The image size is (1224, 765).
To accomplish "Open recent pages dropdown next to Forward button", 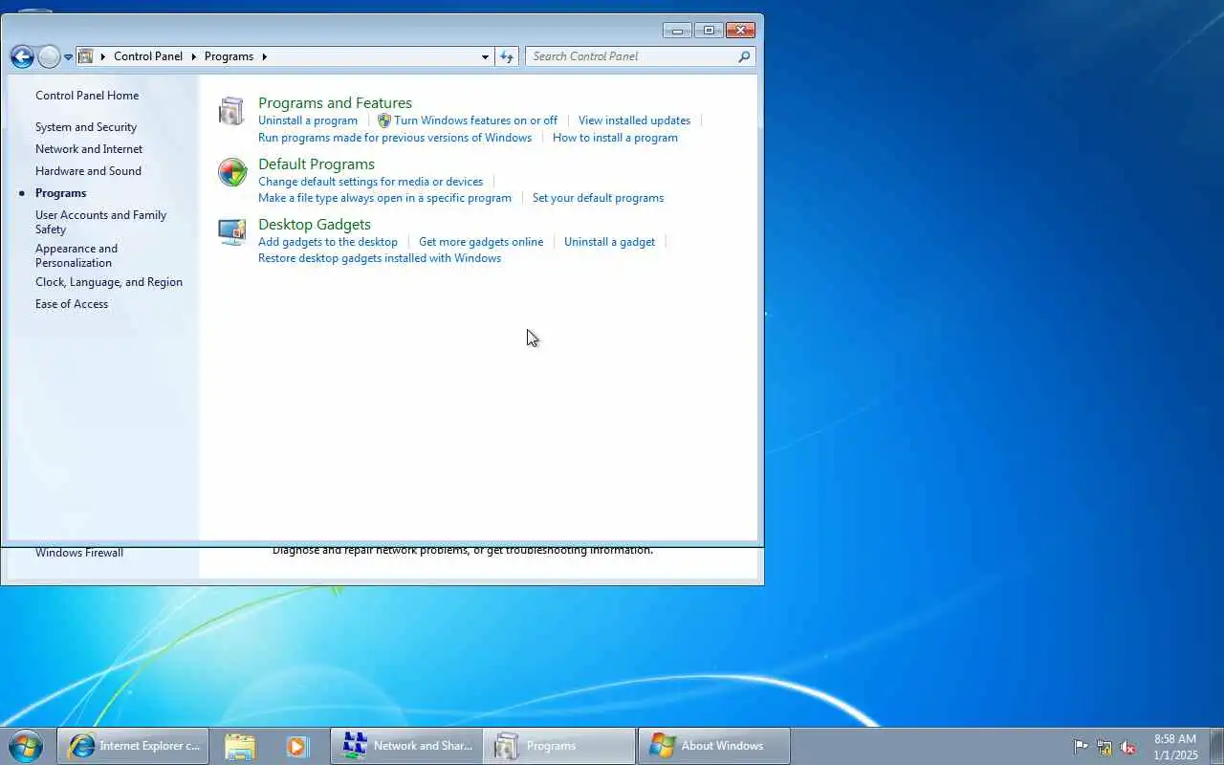I will coord(69,57).
